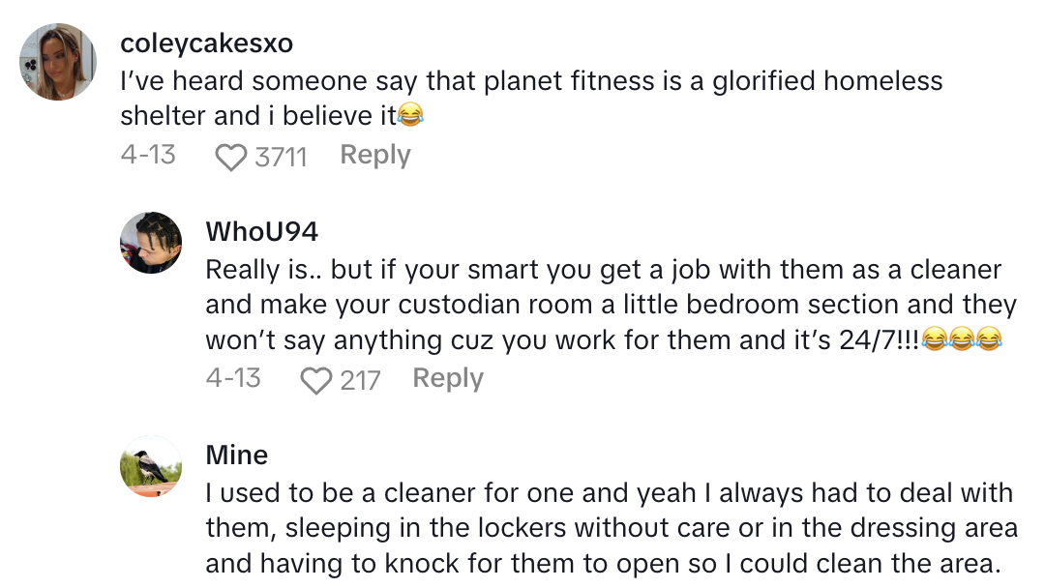The height and width of the screenshot is (588, 1045).
Task: Click the 4-13 date under WhoU94's reply
Action: pos(233,378)
